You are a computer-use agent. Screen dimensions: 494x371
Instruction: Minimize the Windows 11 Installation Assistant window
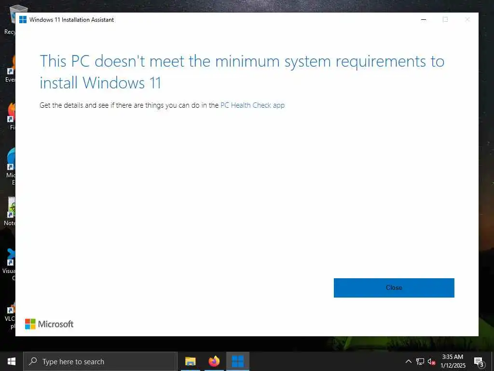[x=424, y=19]
